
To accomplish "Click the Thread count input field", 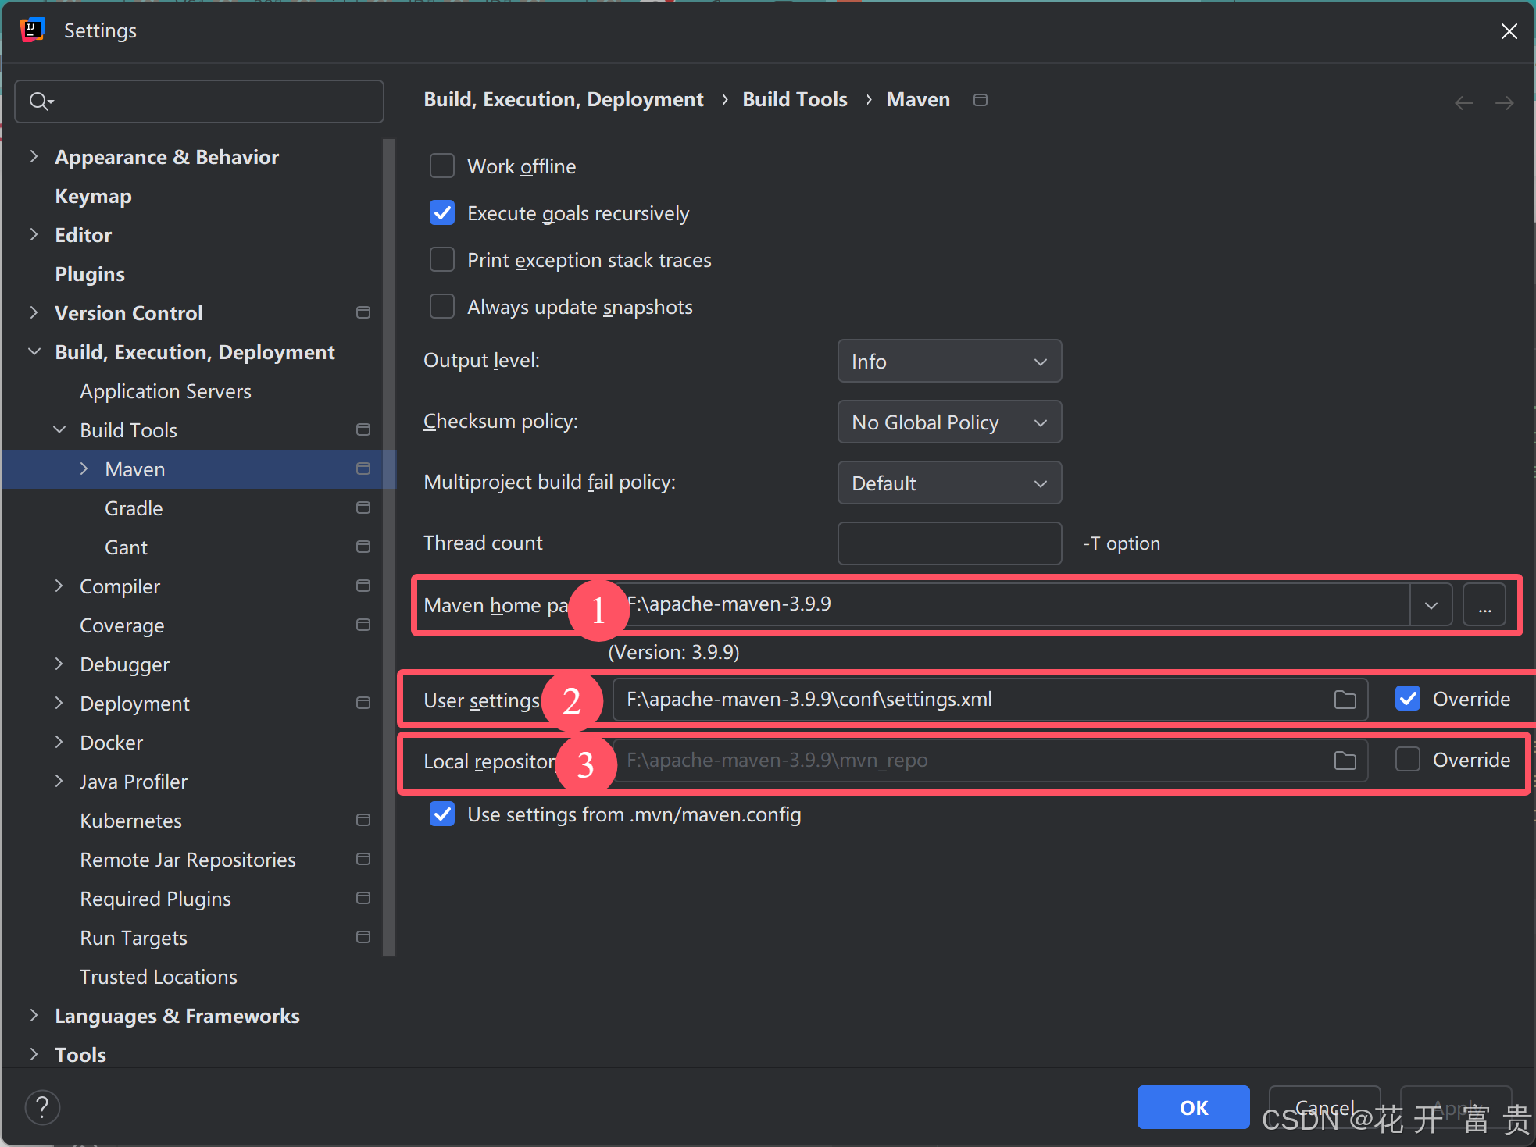I will pyautogui.click(x=948, y=543).
